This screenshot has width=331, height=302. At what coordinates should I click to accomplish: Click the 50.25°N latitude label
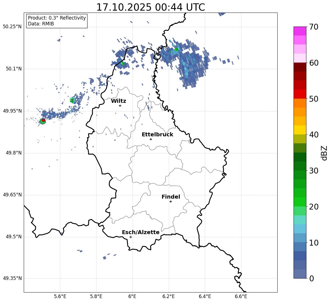tap(12, 27)
